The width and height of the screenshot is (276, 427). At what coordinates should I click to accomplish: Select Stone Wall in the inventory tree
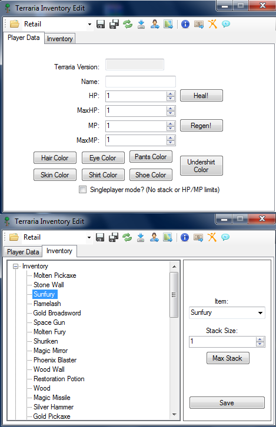tap(49, 285)
